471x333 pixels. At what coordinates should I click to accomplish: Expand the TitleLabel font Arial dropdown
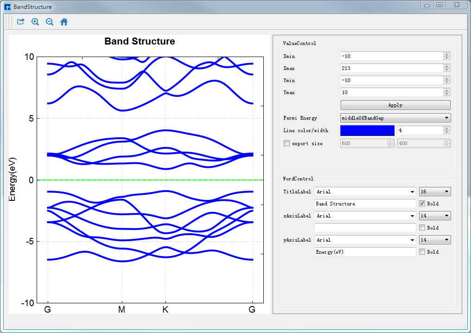point(365,192)
